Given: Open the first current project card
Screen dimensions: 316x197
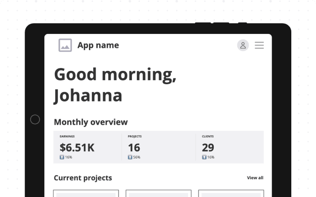Looking at the screenshot, I should pyautogui.click(x=86, y=193).
